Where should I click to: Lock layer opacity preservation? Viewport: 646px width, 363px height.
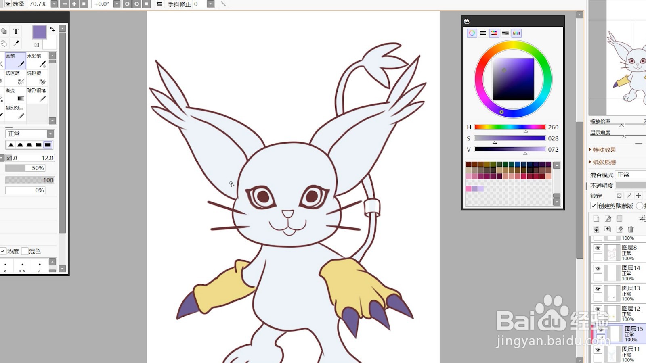click(x=619, y=196)
